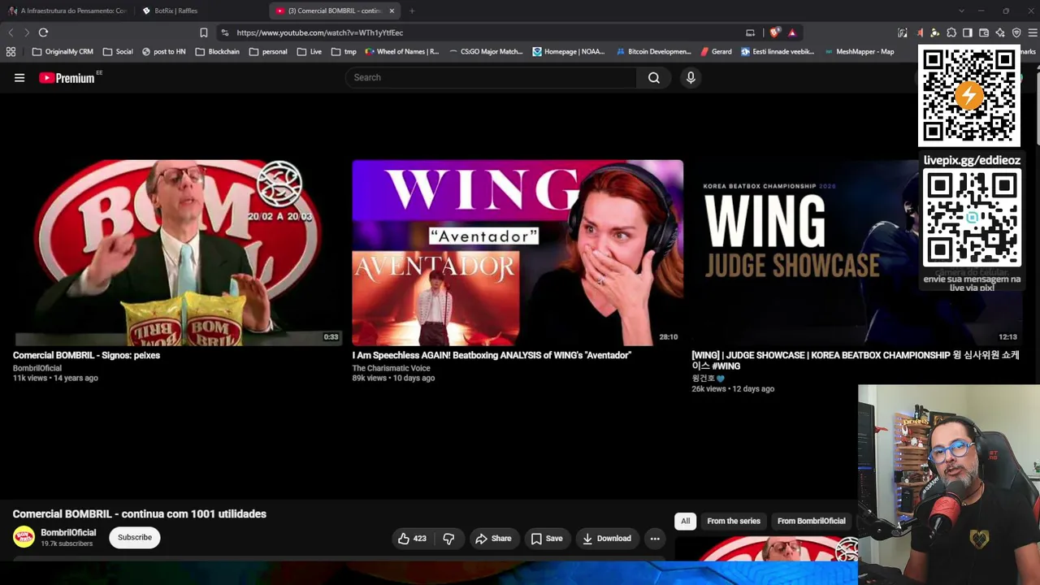The width and height of the screenshot is (1040, 585).
Task: Open the tmp bookmark folder
Action: pyautogui.click(x=344, y=51)
